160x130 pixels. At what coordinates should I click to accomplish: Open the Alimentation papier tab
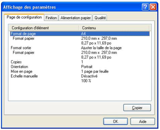tap(76, 18)
